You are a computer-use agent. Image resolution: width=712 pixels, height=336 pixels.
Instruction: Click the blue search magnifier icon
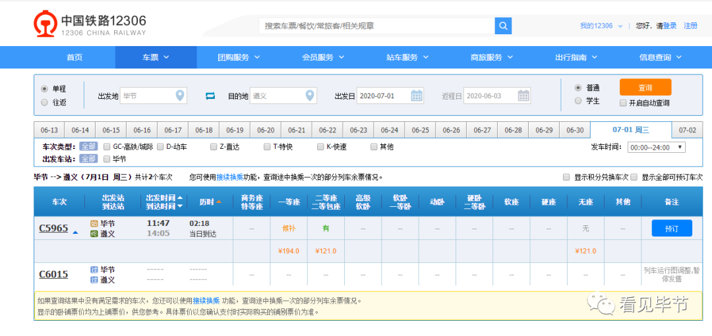(502, 26)
